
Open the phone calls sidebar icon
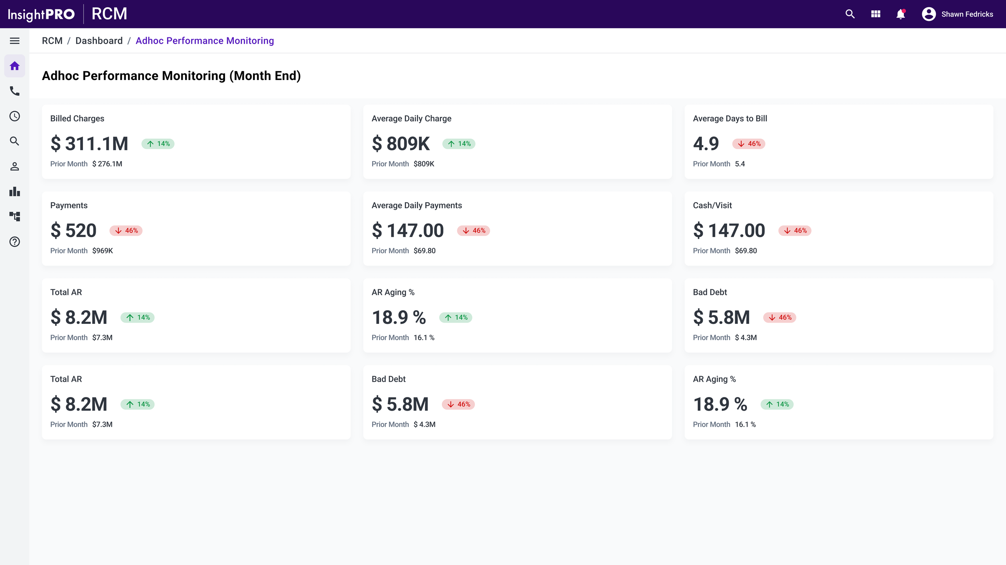point(14,91)
